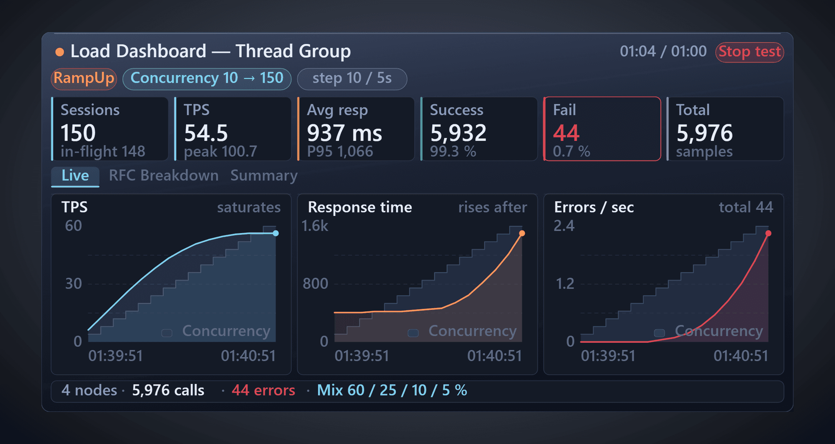Click the 'rises after' note
The image size is (835, 444).
(x=493, y=208)
